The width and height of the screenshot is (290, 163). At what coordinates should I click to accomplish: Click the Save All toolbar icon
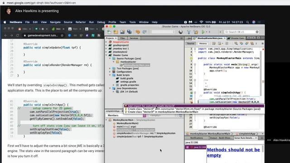coord(129,32)
